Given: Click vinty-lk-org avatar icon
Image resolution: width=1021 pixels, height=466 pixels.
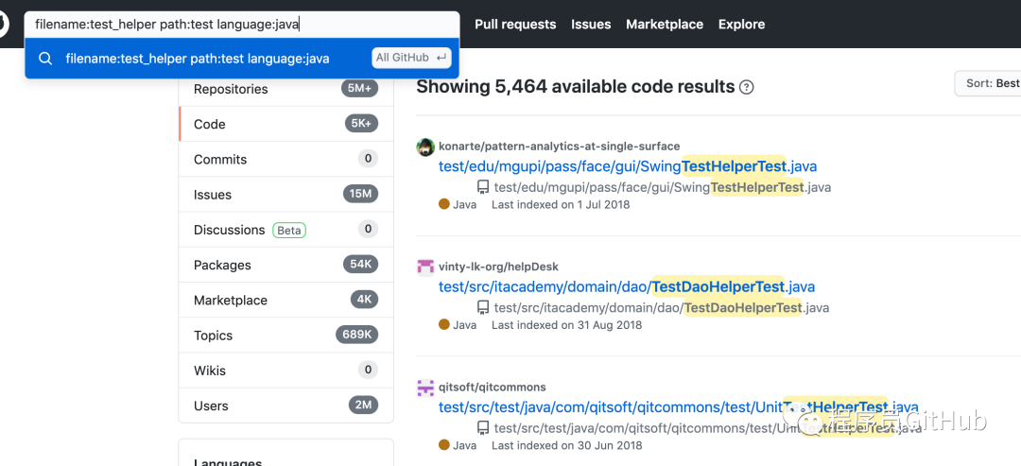Looking at the screenshot, I should click(x=425, y=267).
